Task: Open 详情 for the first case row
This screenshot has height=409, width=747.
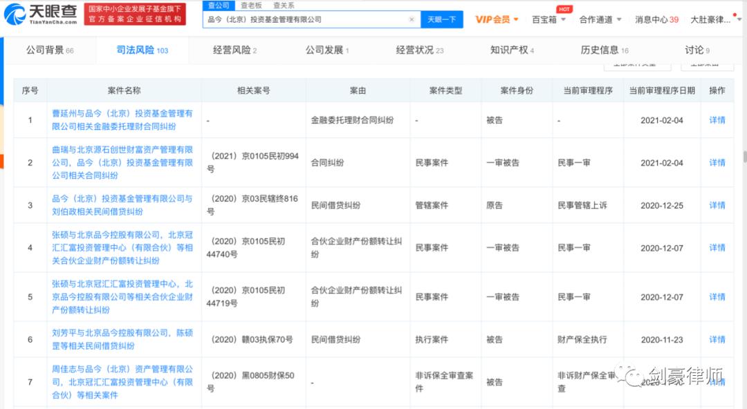Action: pyautogui.click(x=717, y=120)
